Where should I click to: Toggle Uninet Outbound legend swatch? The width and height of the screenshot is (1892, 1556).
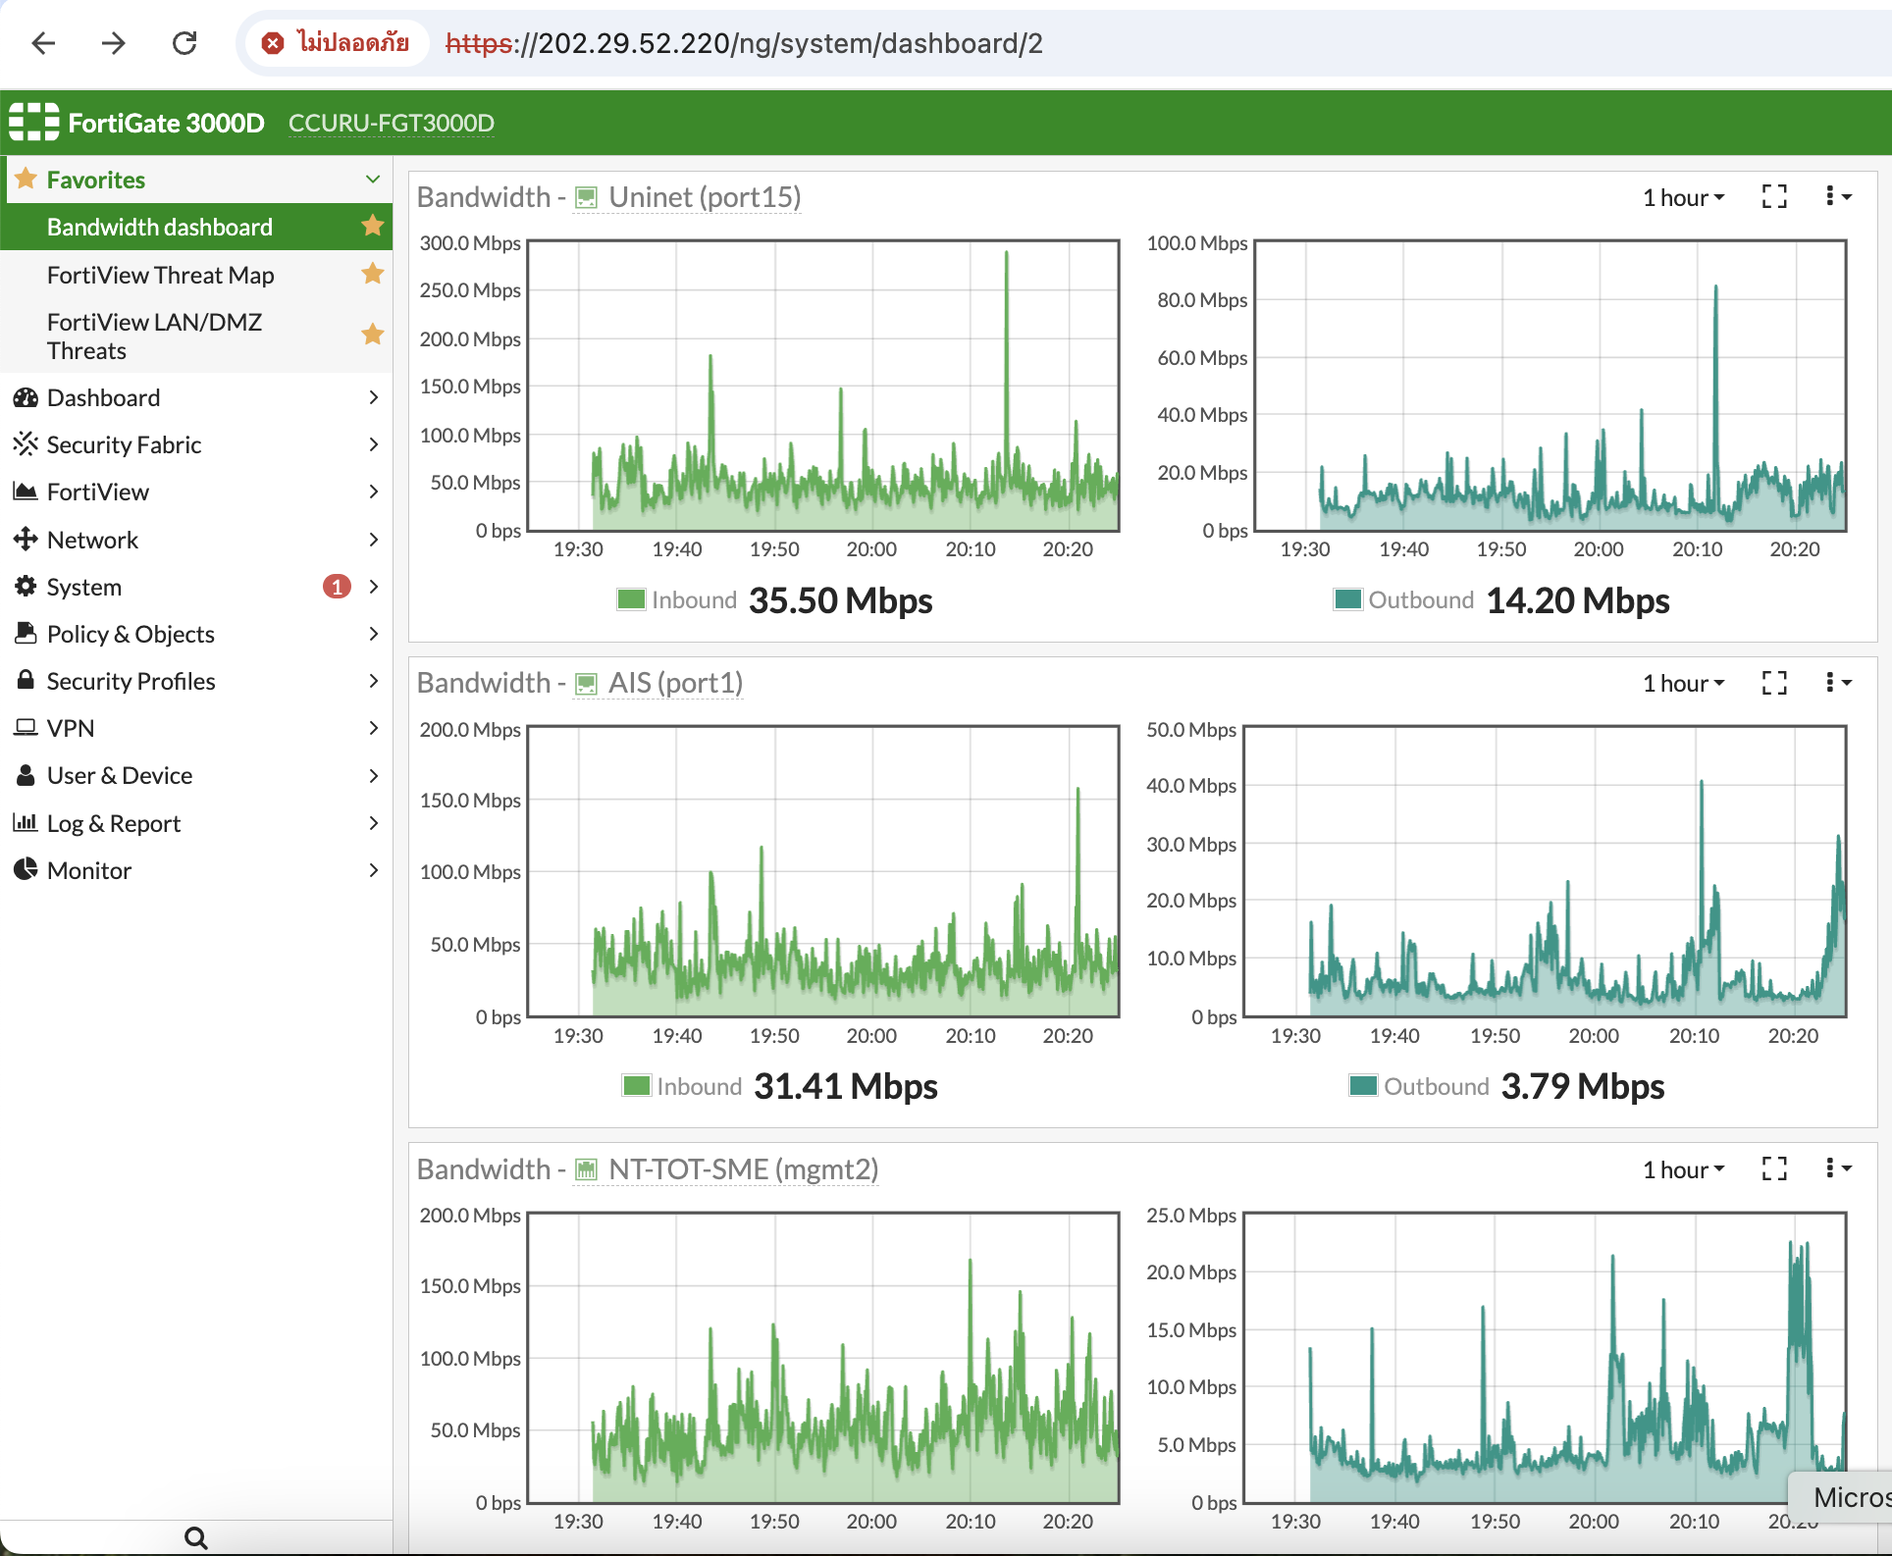(1348, 599)
